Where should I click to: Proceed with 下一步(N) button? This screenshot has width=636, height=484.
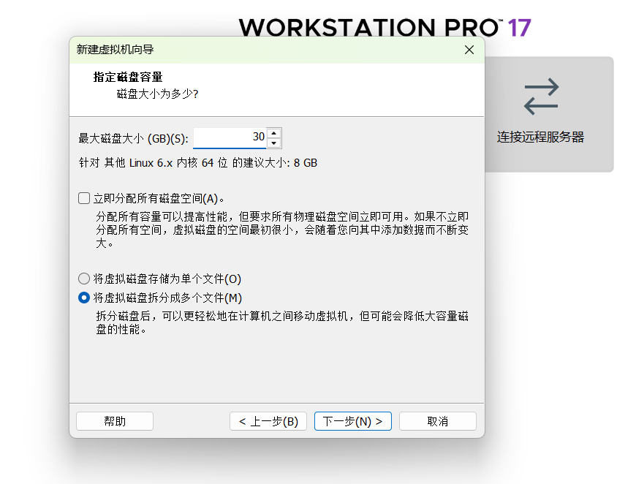point(353,421)
